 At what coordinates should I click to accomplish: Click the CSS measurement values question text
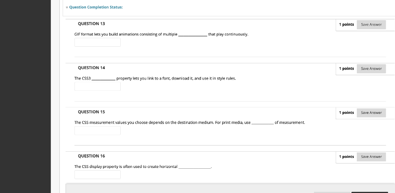click(x=190, y=122)
